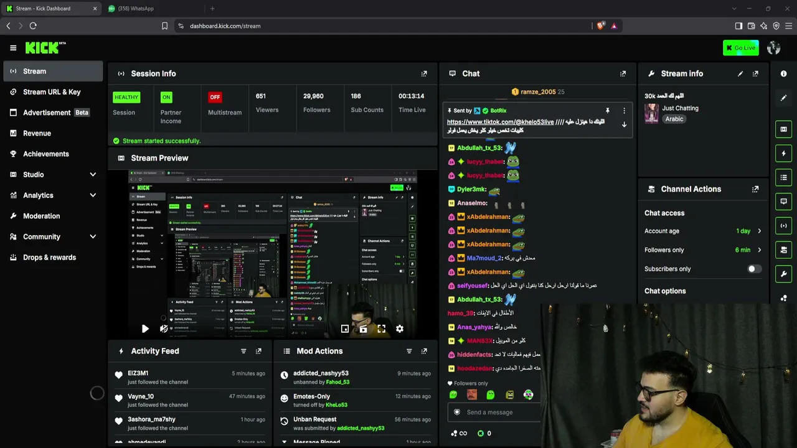Image resolution: width=797 pixels, height=448 pixels.
Task: Open Fahod_53 profile link in Mod Actions
Action: tap(337, 382)
